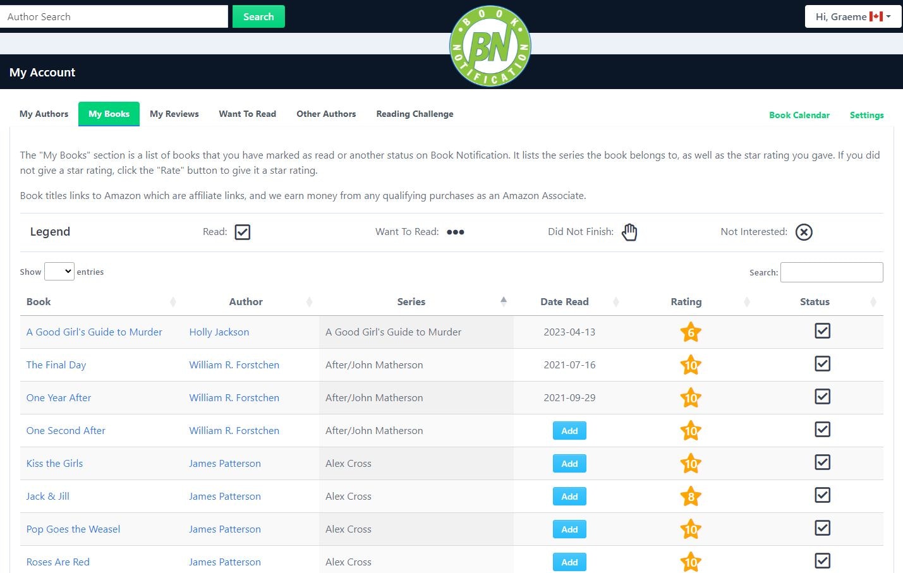903x573 pixels.
Task: Go to the Want To Read tab
Action: pos(248,114)
